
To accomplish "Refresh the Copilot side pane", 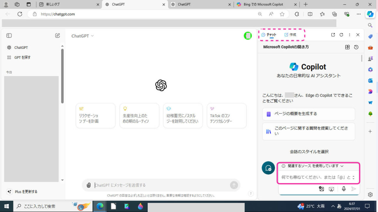I will pos(341,35).
